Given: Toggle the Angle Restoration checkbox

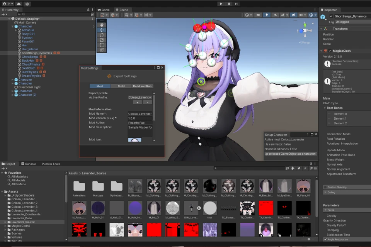Looking at the screenshot, I should (x=325, y=239).
